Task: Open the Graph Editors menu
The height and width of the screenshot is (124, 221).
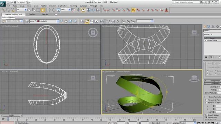Action: click(63, 6)
